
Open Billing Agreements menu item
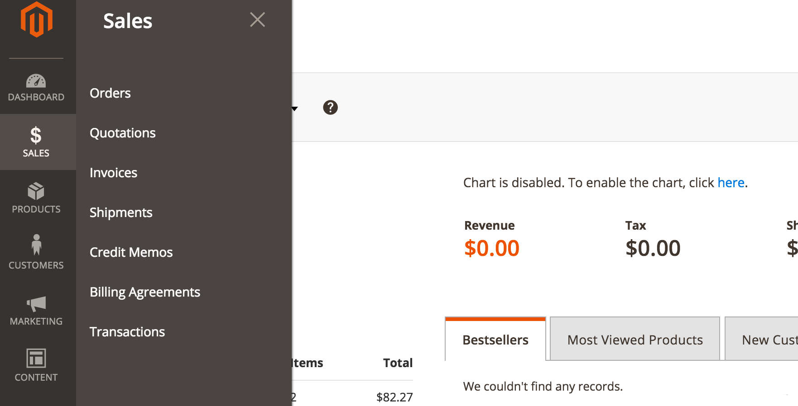[x=144, y=292]
